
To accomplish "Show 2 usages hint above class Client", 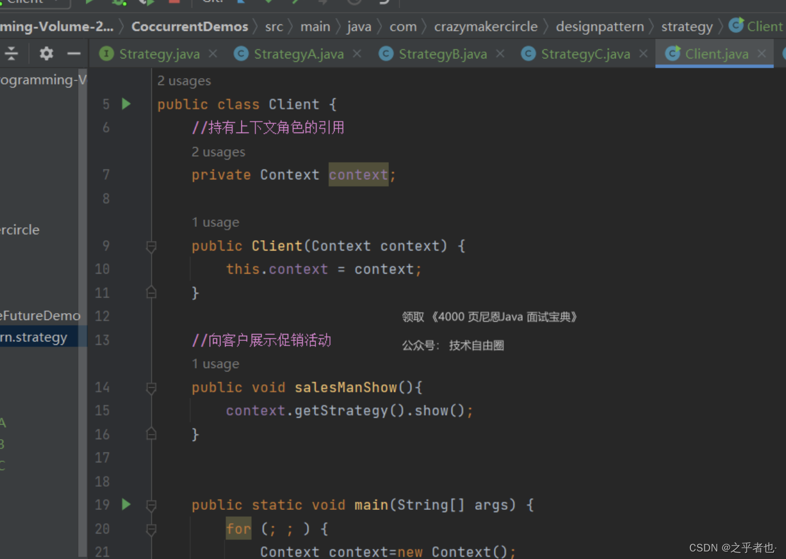I will (184, 81).
